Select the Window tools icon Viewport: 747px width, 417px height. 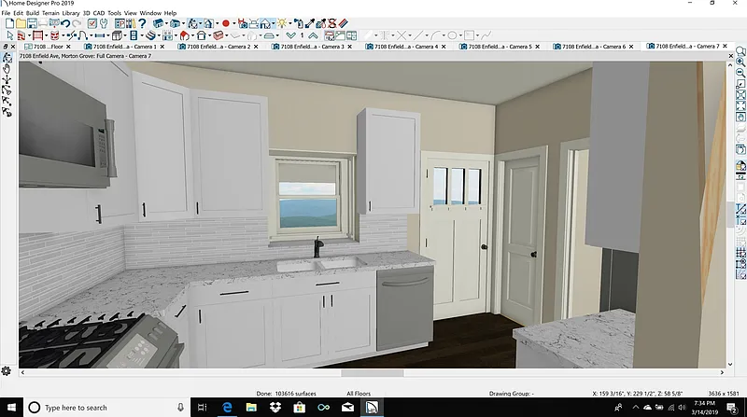(100, 35)
